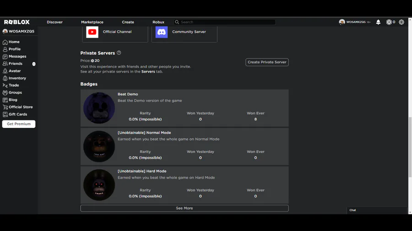Click the Friends notification badge
412x231 pixels.
click(x=34, y=63)
